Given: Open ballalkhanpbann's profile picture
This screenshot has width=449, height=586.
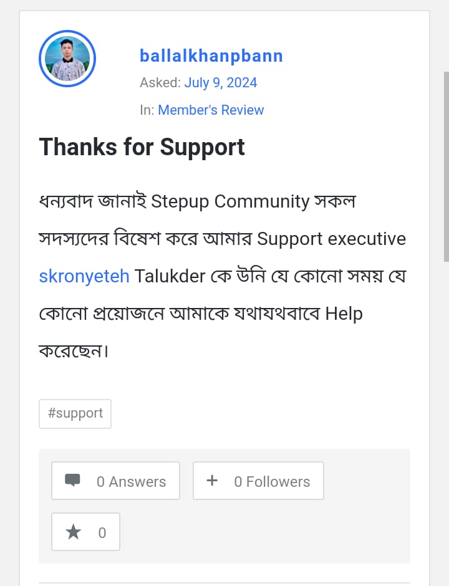Looking at the screenshot, I should (x=67, y=59).
